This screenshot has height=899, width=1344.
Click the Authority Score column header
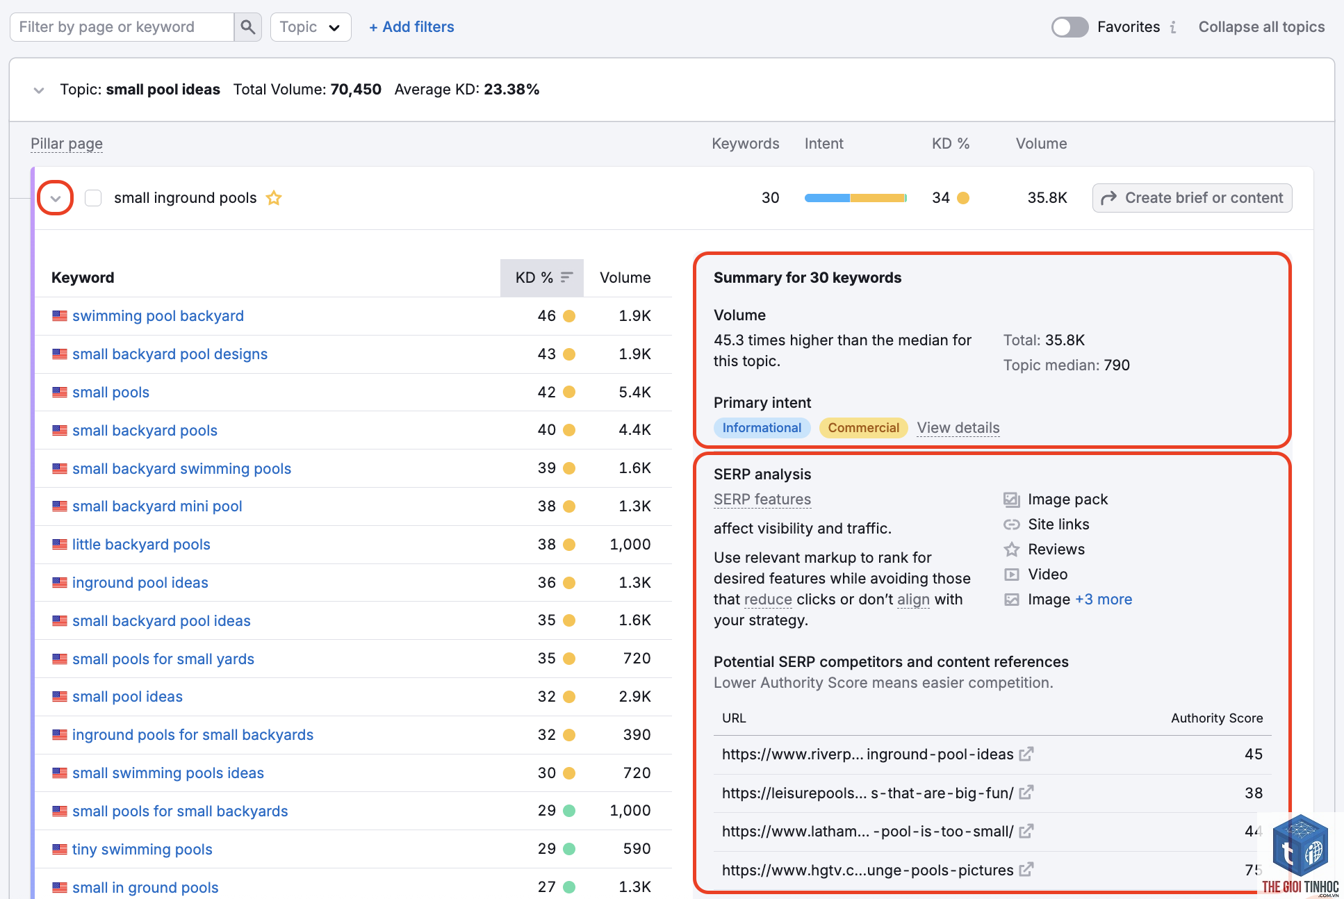(x=1217, y=718)
